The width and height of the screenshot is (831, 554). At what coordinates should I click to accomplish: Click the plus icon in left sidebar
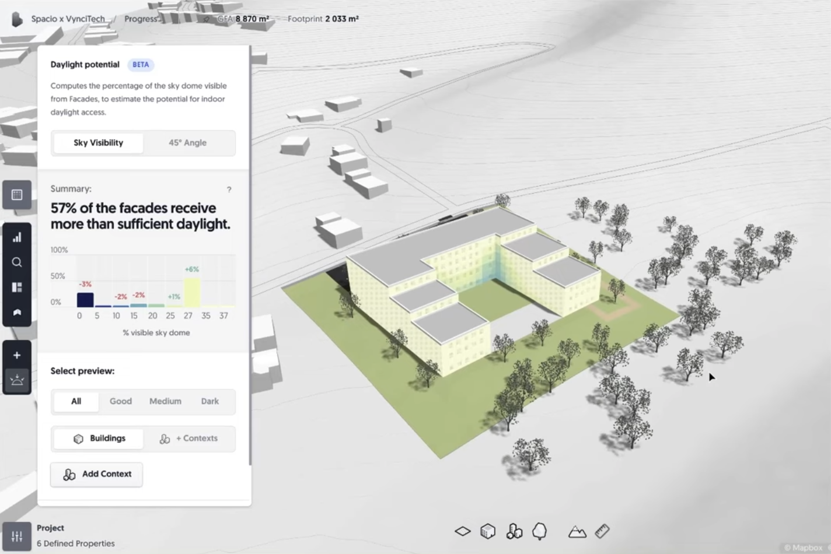[17, 355]
